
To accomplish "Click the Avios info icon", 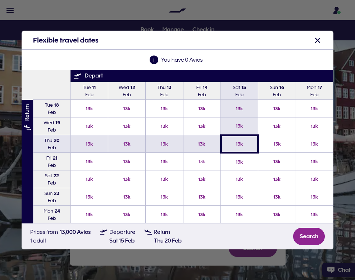I will (154, 60).
